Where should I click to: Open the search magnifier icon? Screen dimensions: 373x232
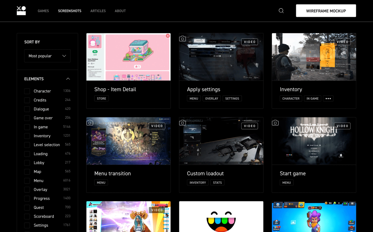[281, 11]
